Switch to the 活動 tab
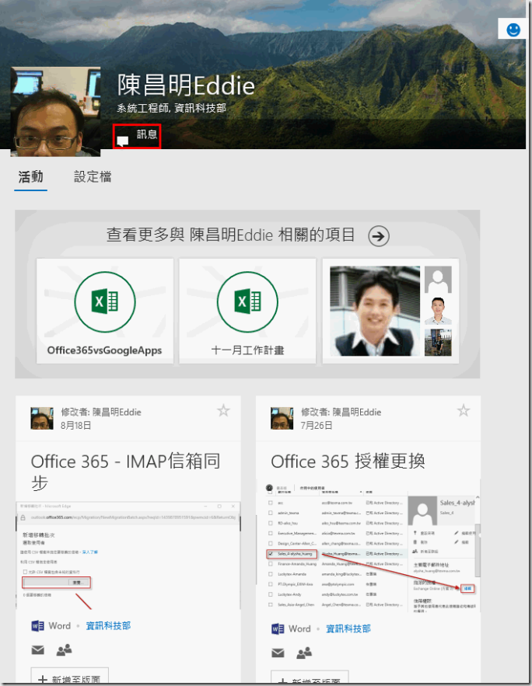 pyautogui.click(x=30, y=176)
